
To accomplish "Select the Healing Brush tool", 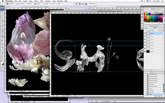I will tap(2, 26).
